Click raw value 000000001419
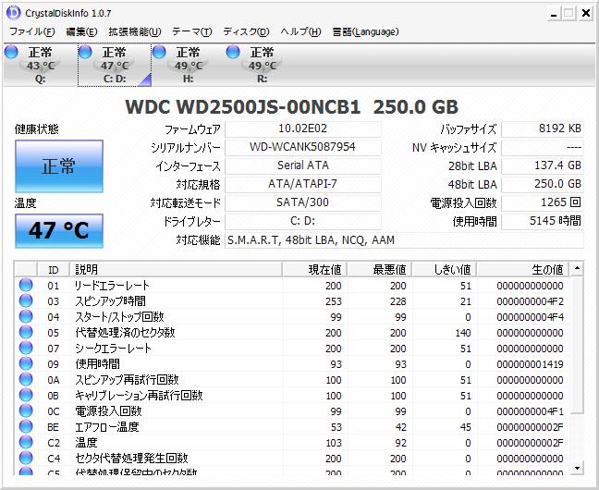The height and width of the screenshot is (490, 599). [530, 364]
